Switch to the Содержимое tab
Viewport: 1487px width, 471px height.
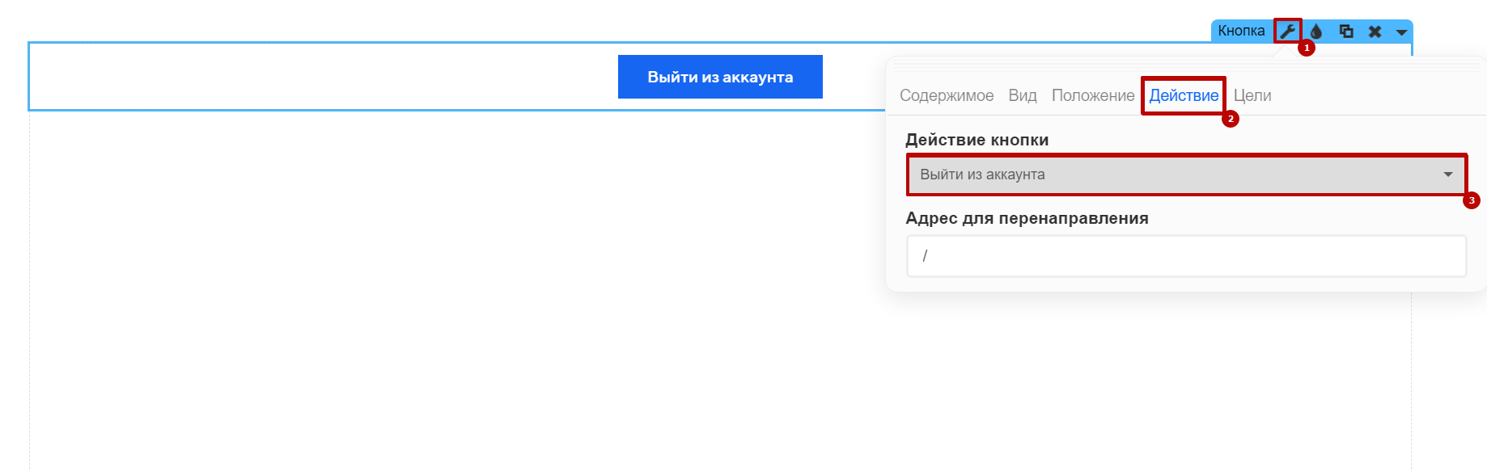[947, 95]
